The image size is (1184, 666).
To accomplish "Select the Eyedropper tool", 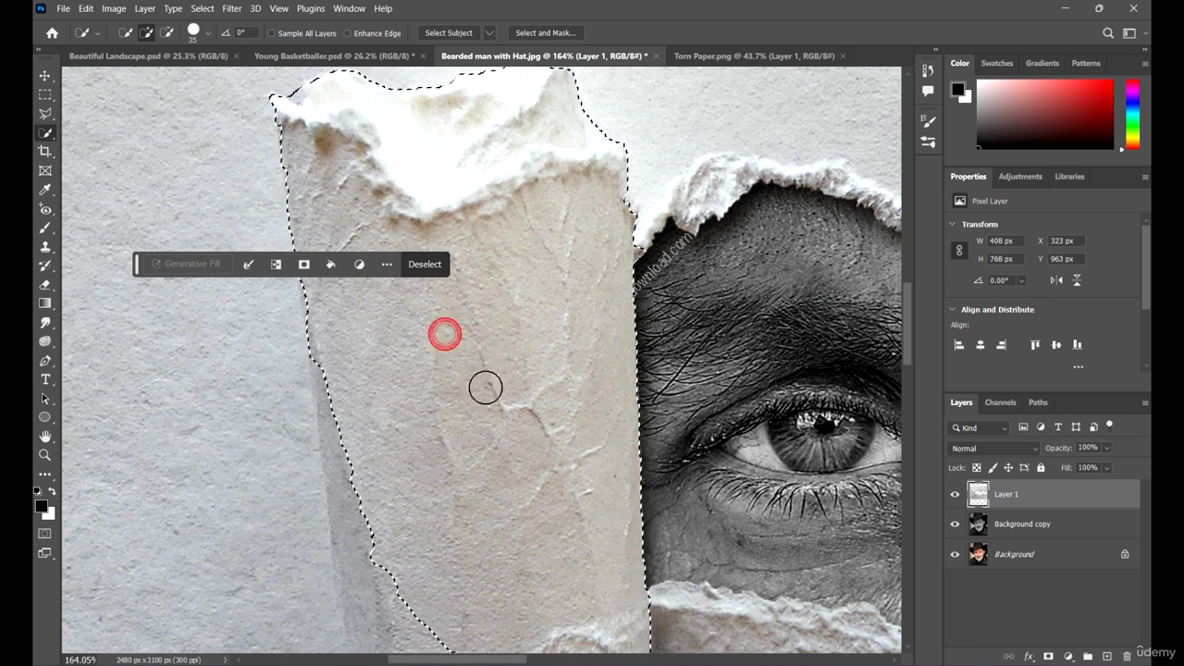I will [x=44, y=190].
